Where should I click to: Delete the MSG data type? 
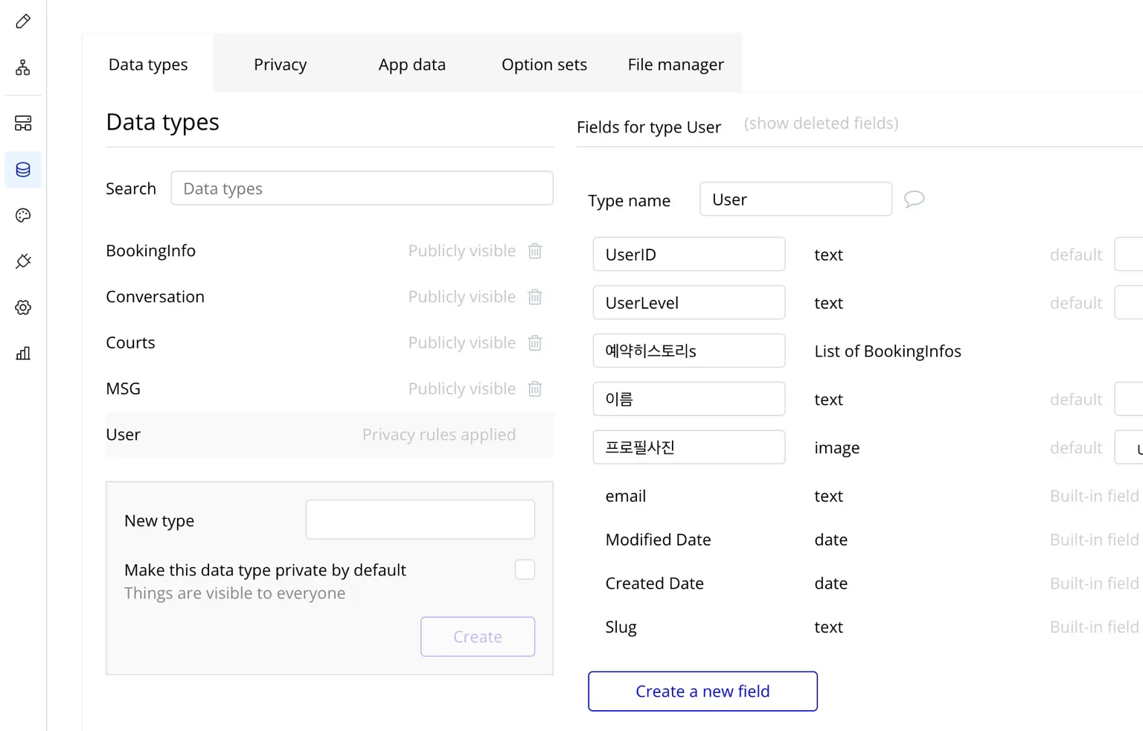(534, 389)
